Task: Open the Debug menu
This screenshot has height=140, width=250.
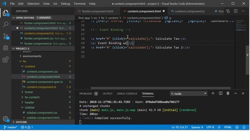Action: pos(65,3)
